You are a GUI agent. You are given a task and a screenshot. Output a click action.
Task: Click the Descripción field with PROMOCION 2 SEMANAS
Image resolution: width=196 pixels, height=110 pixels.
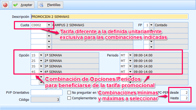pyautogui.click(x=109, y=17)
